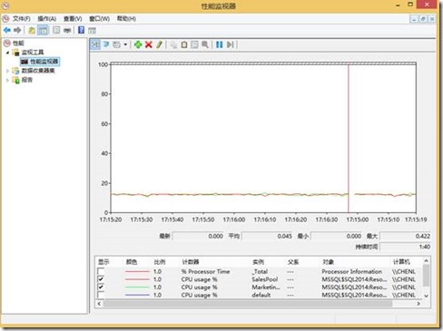This screenshot has height=331, width=443.
Task: Click the red X Delete counter icon
Action: [149, 44]
